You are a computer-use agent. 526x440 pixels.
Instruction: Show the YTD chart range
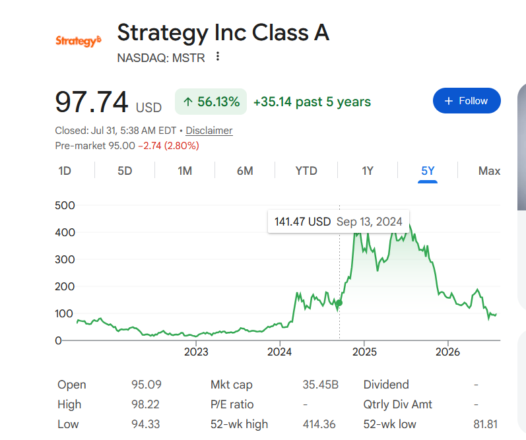click(x=306, y=171)
